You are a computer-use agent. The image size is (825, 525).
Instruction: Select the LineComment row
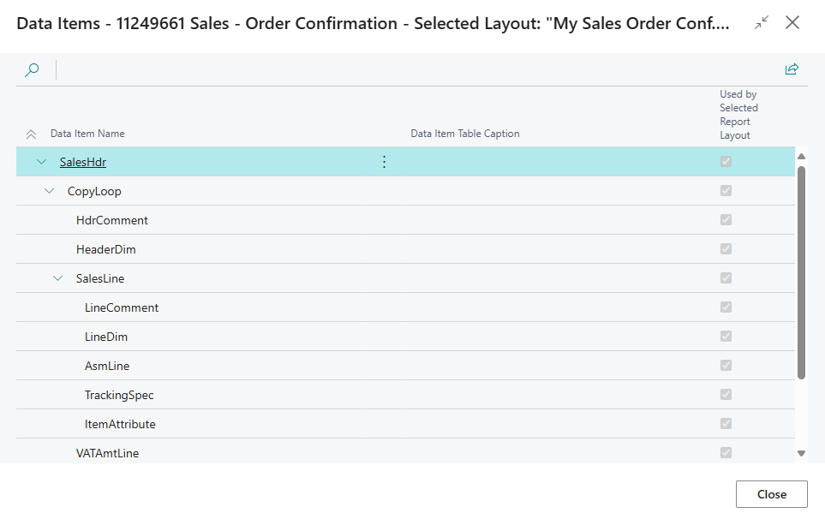click(405, 307)
